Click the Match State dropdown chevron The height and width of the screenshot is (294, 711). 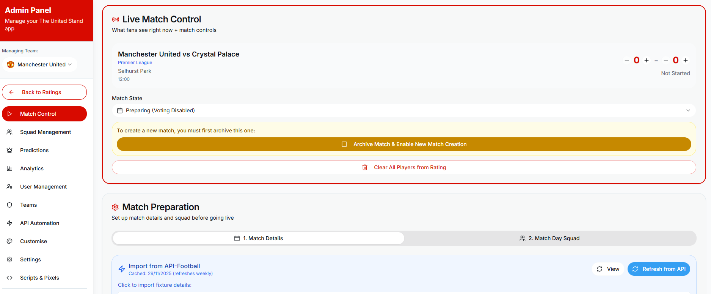click(688, 110)
